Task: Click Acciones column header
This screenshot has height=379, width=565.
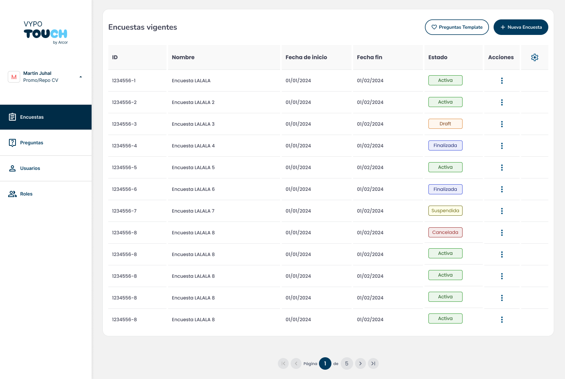Action: pos(501,57)
